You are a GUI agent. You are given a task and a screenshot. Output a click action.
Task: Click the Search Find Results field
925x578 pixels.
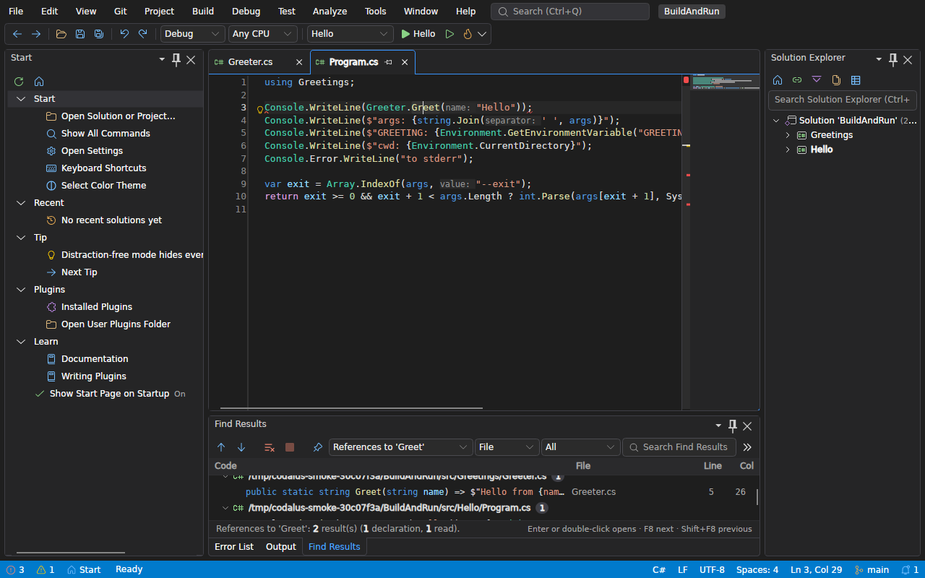tap(679, 447)
